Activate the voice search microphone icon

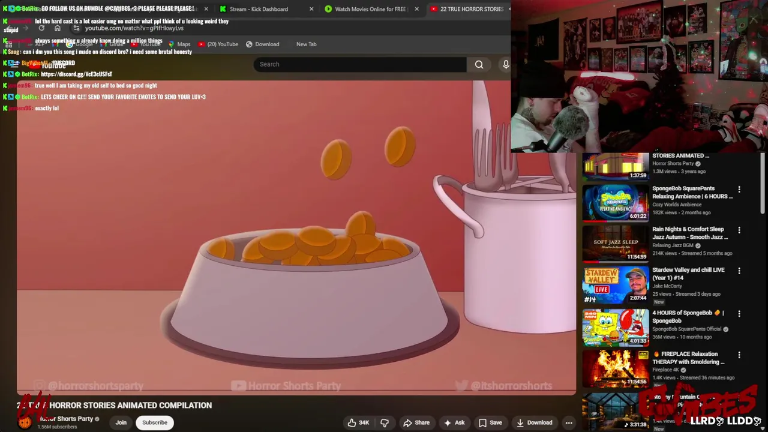coord(505,64)
